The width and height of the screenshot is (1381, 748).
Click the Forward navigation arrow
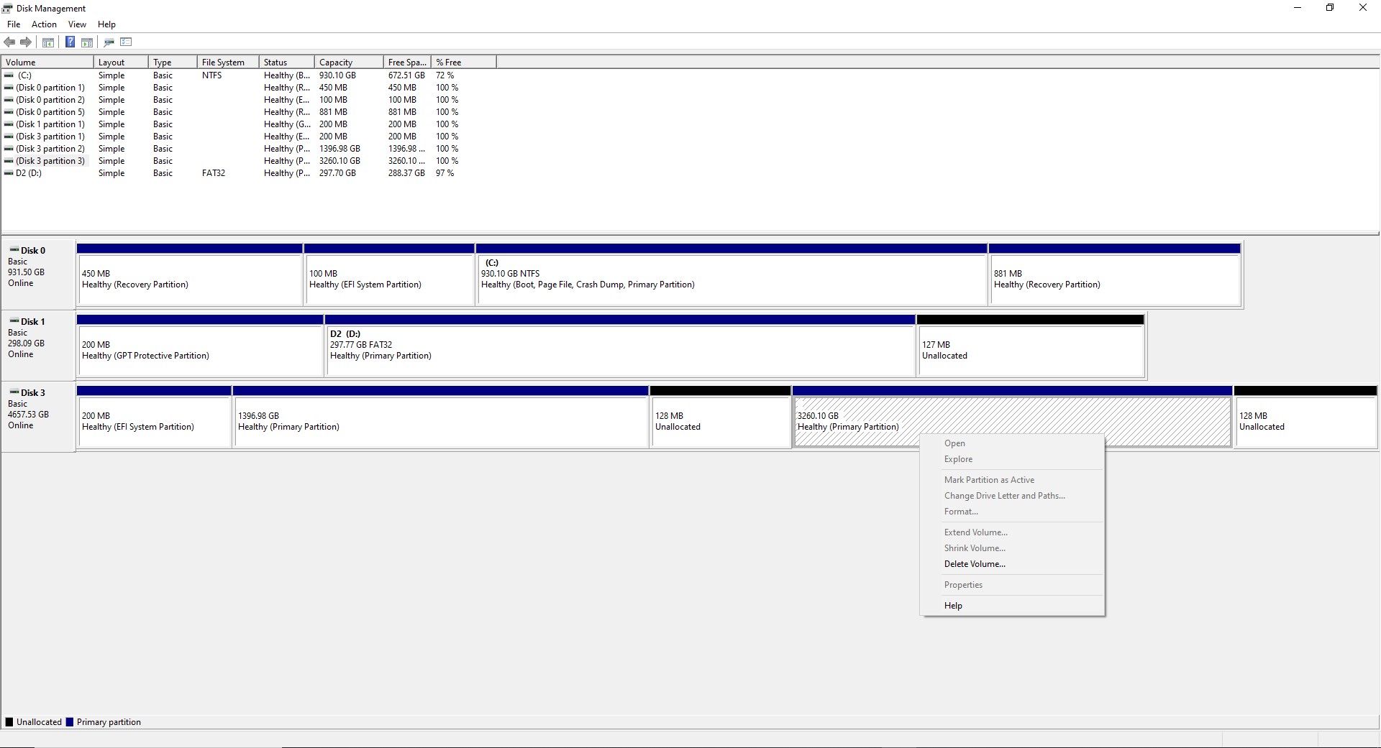[26, 42]
